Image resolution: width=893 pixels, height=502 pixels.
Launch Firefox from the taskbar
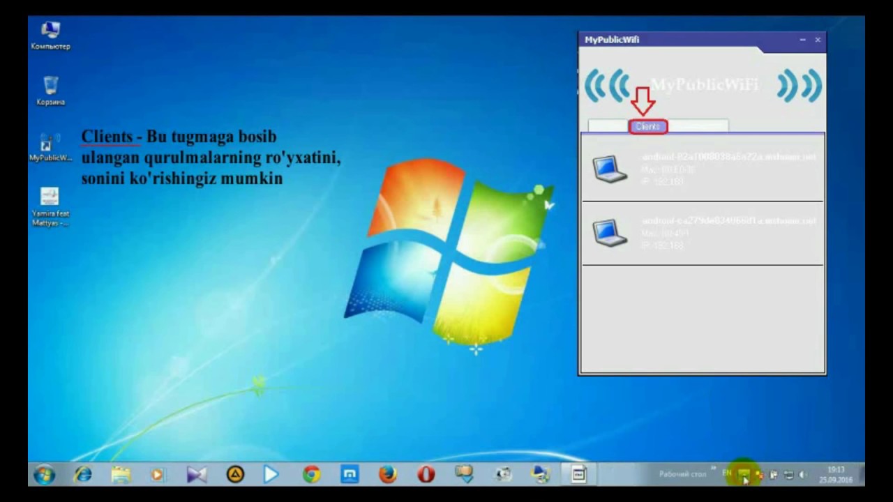click(387, 475)
